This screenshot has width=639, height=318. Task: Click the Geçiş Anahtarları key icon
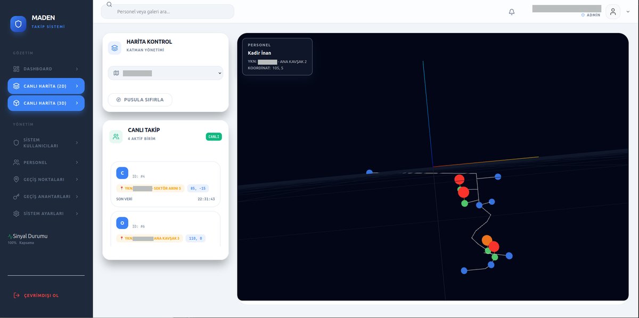point(17,197)
